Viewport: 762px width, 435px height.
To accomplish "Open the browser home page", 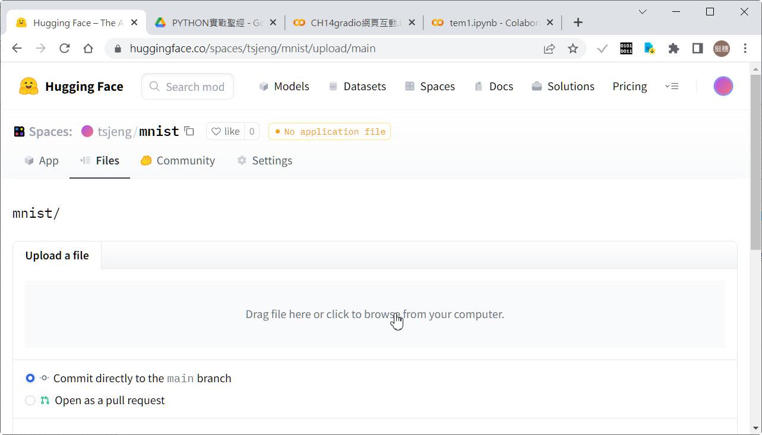I will [x=88, y=49].
